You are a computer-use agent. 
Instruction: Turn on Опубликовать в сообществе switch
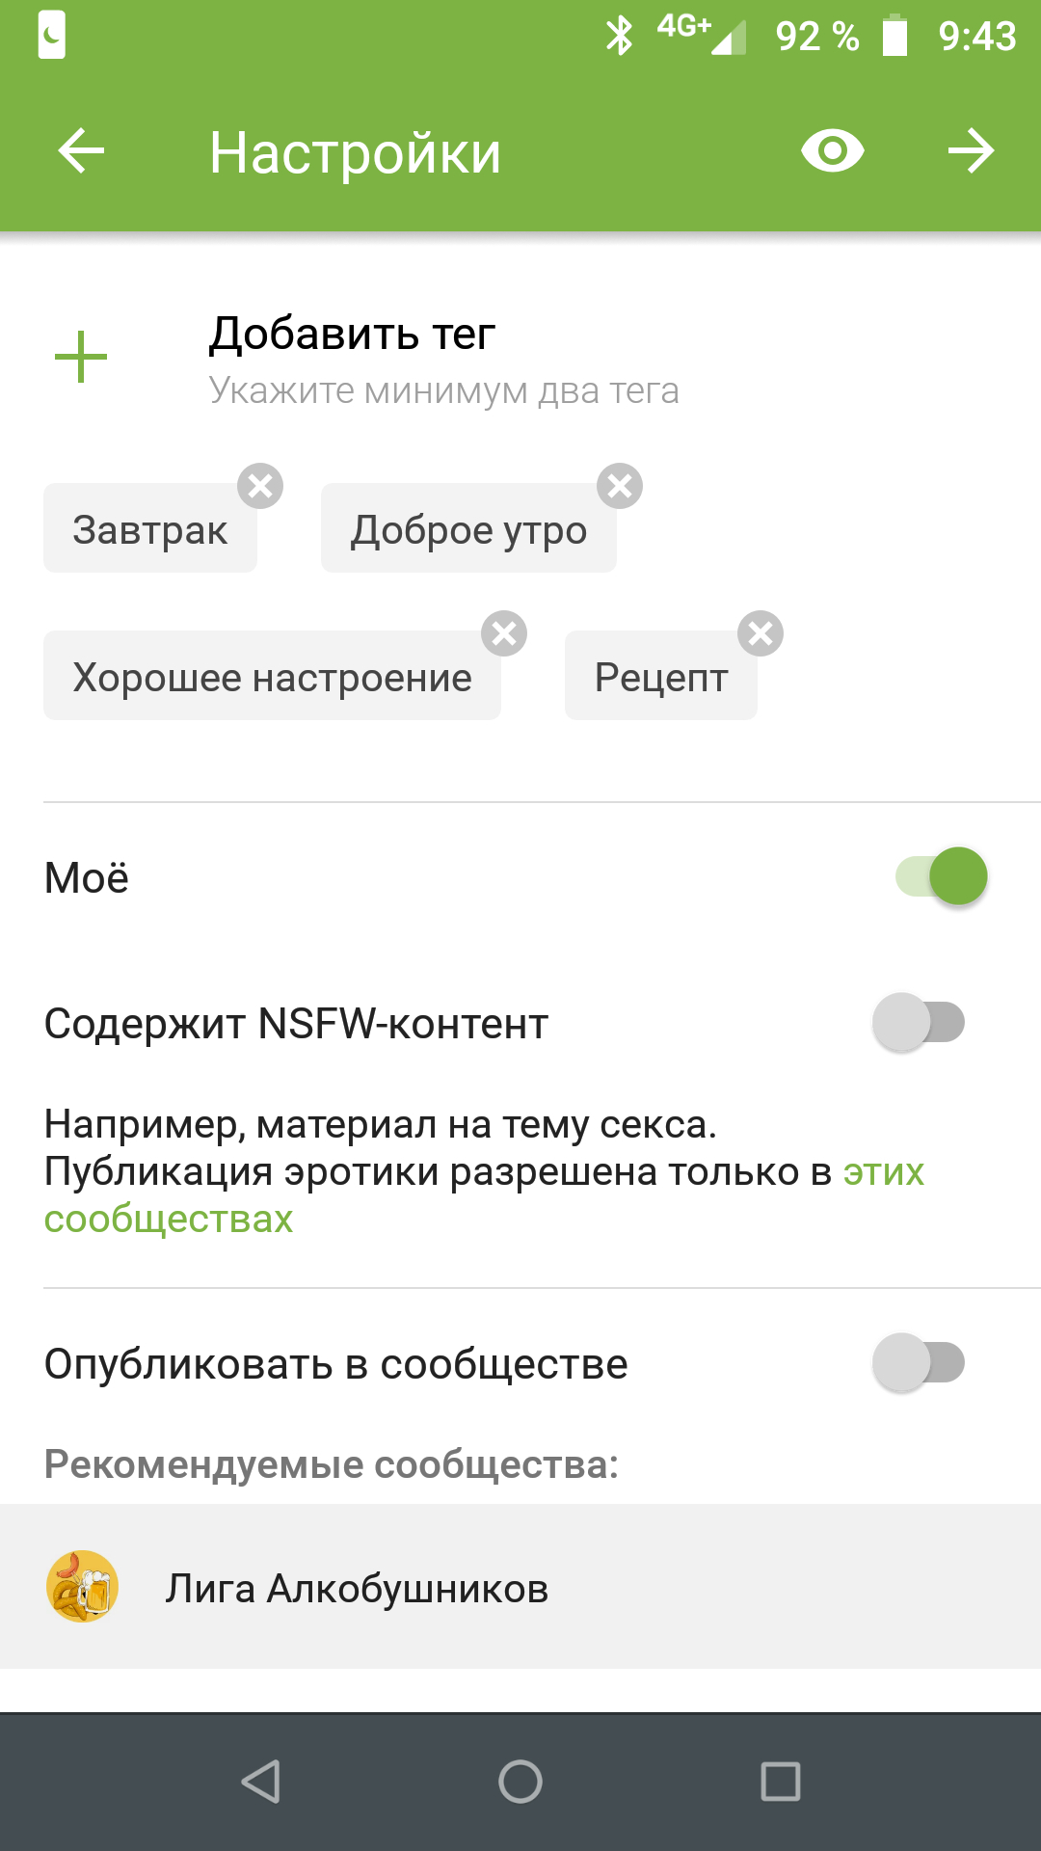point(919,1362)
